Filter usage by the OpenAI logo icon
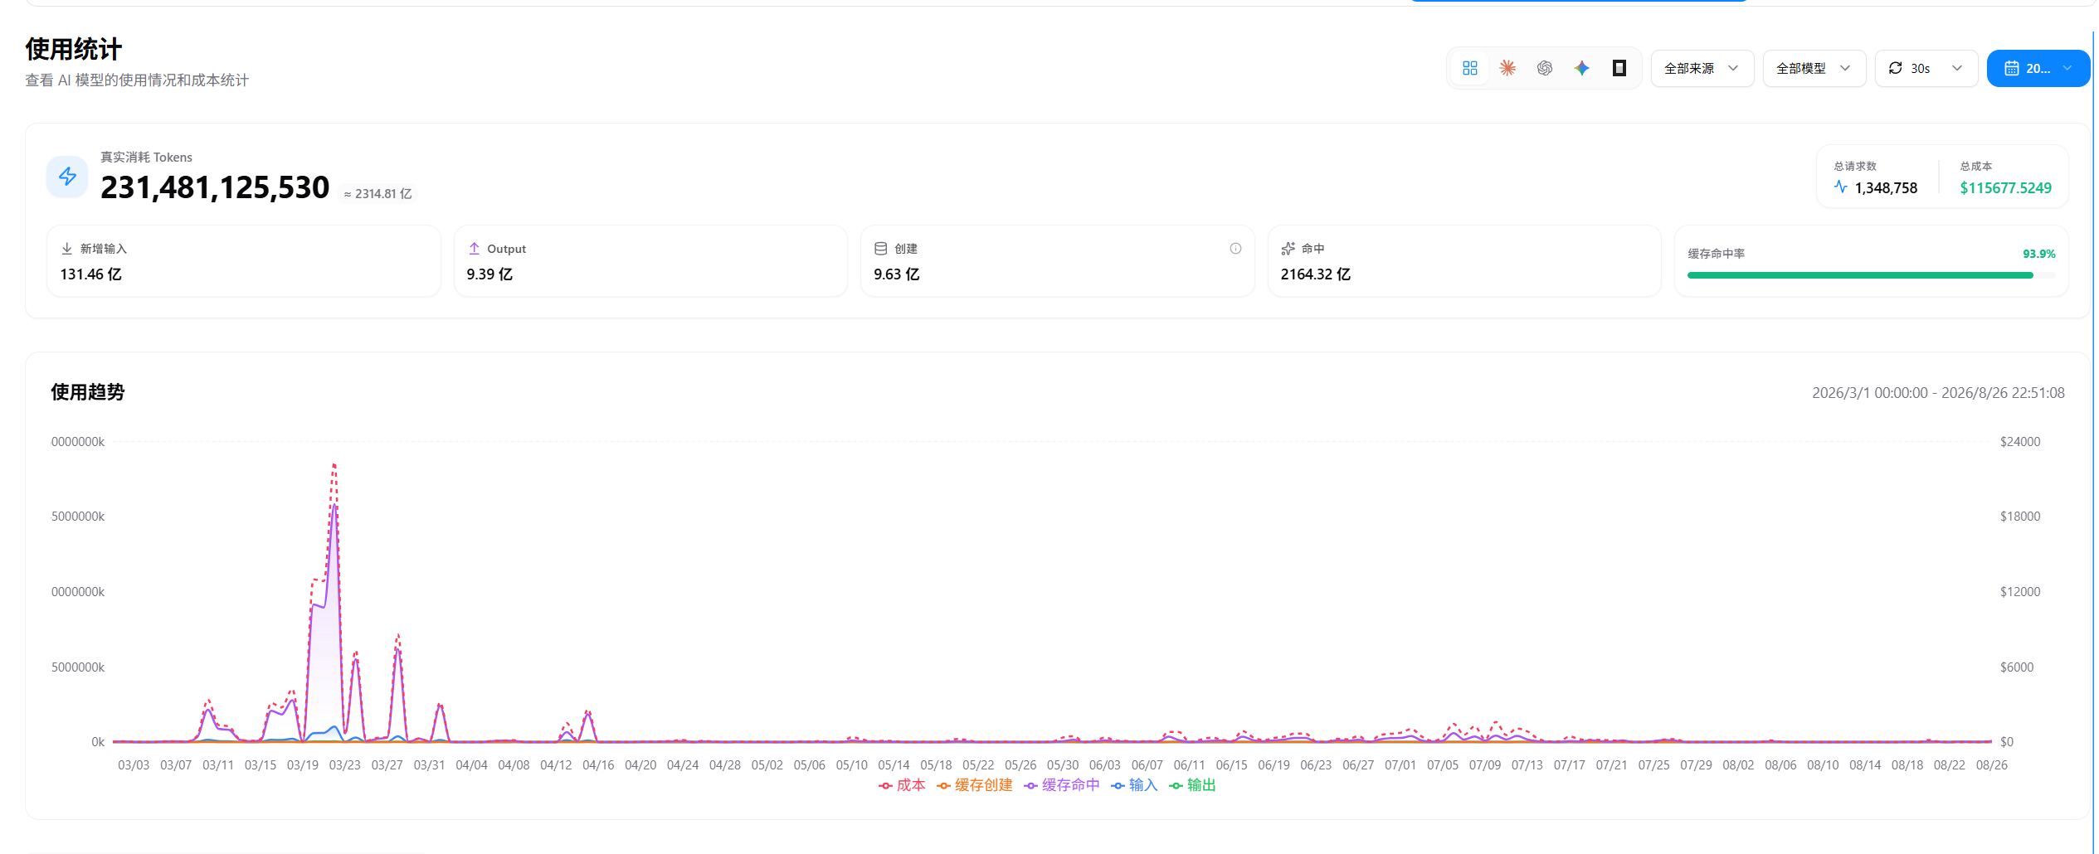Viewport: 2099px width, 854px height. coord(1545,68)
